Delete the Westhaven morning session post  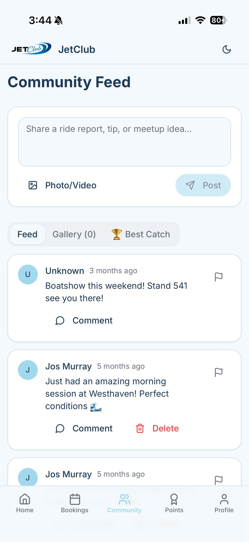(x=157, y=428)
